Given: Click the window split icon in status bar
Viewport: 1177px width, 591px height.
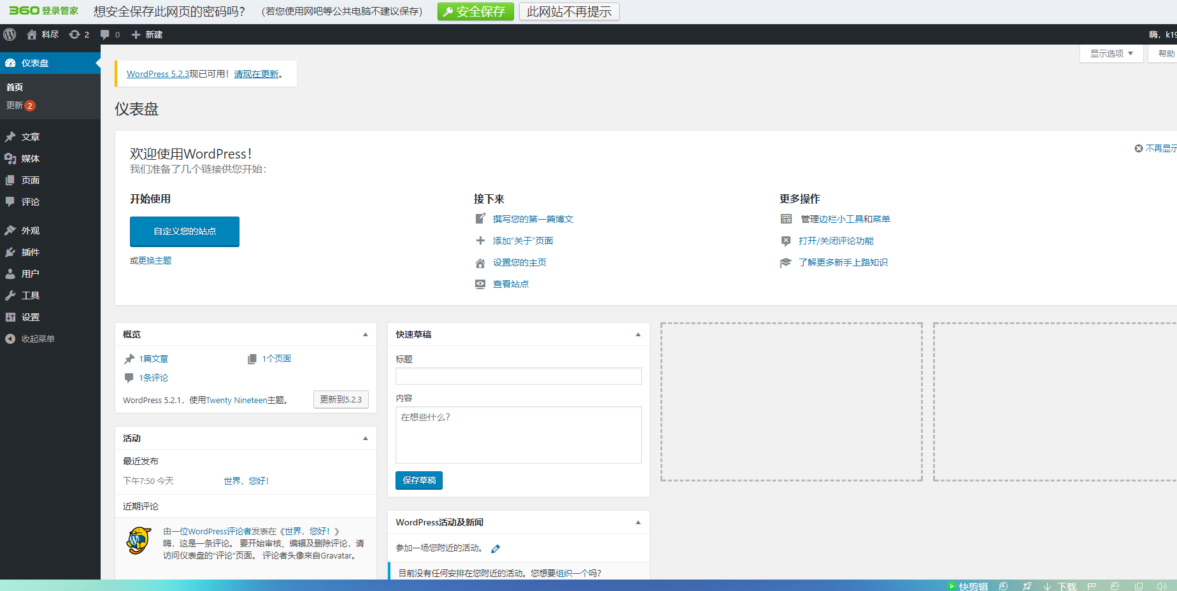Looking at the screenshot, I should (x=1139, y=586).
